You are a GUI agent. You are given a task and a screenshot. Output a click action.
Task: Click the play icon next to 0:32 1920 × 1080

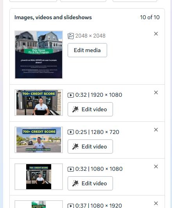[71, 95]
